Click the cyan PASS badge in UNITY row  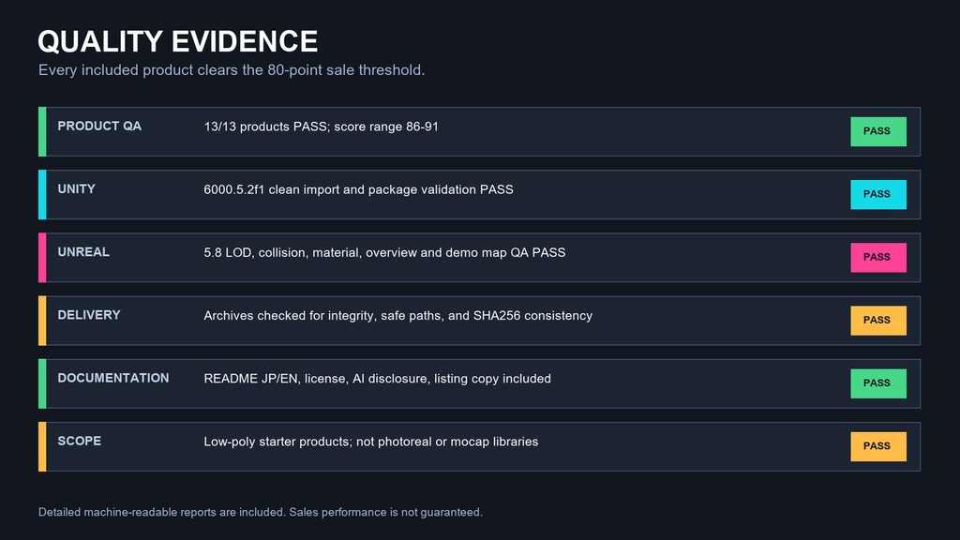(877, 195)
